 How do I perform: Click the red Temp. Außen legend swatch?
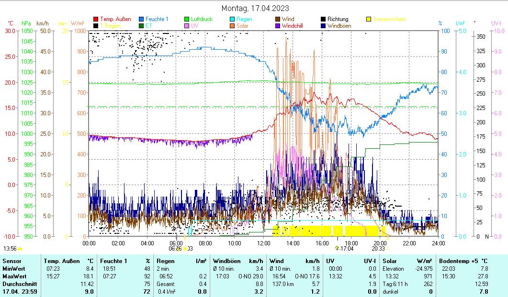pyautogui.click(x=96, y=20)
